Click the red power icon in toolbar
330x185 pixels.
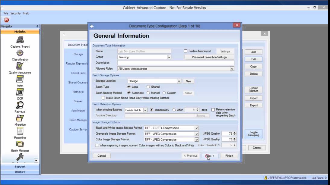[6, 20]
